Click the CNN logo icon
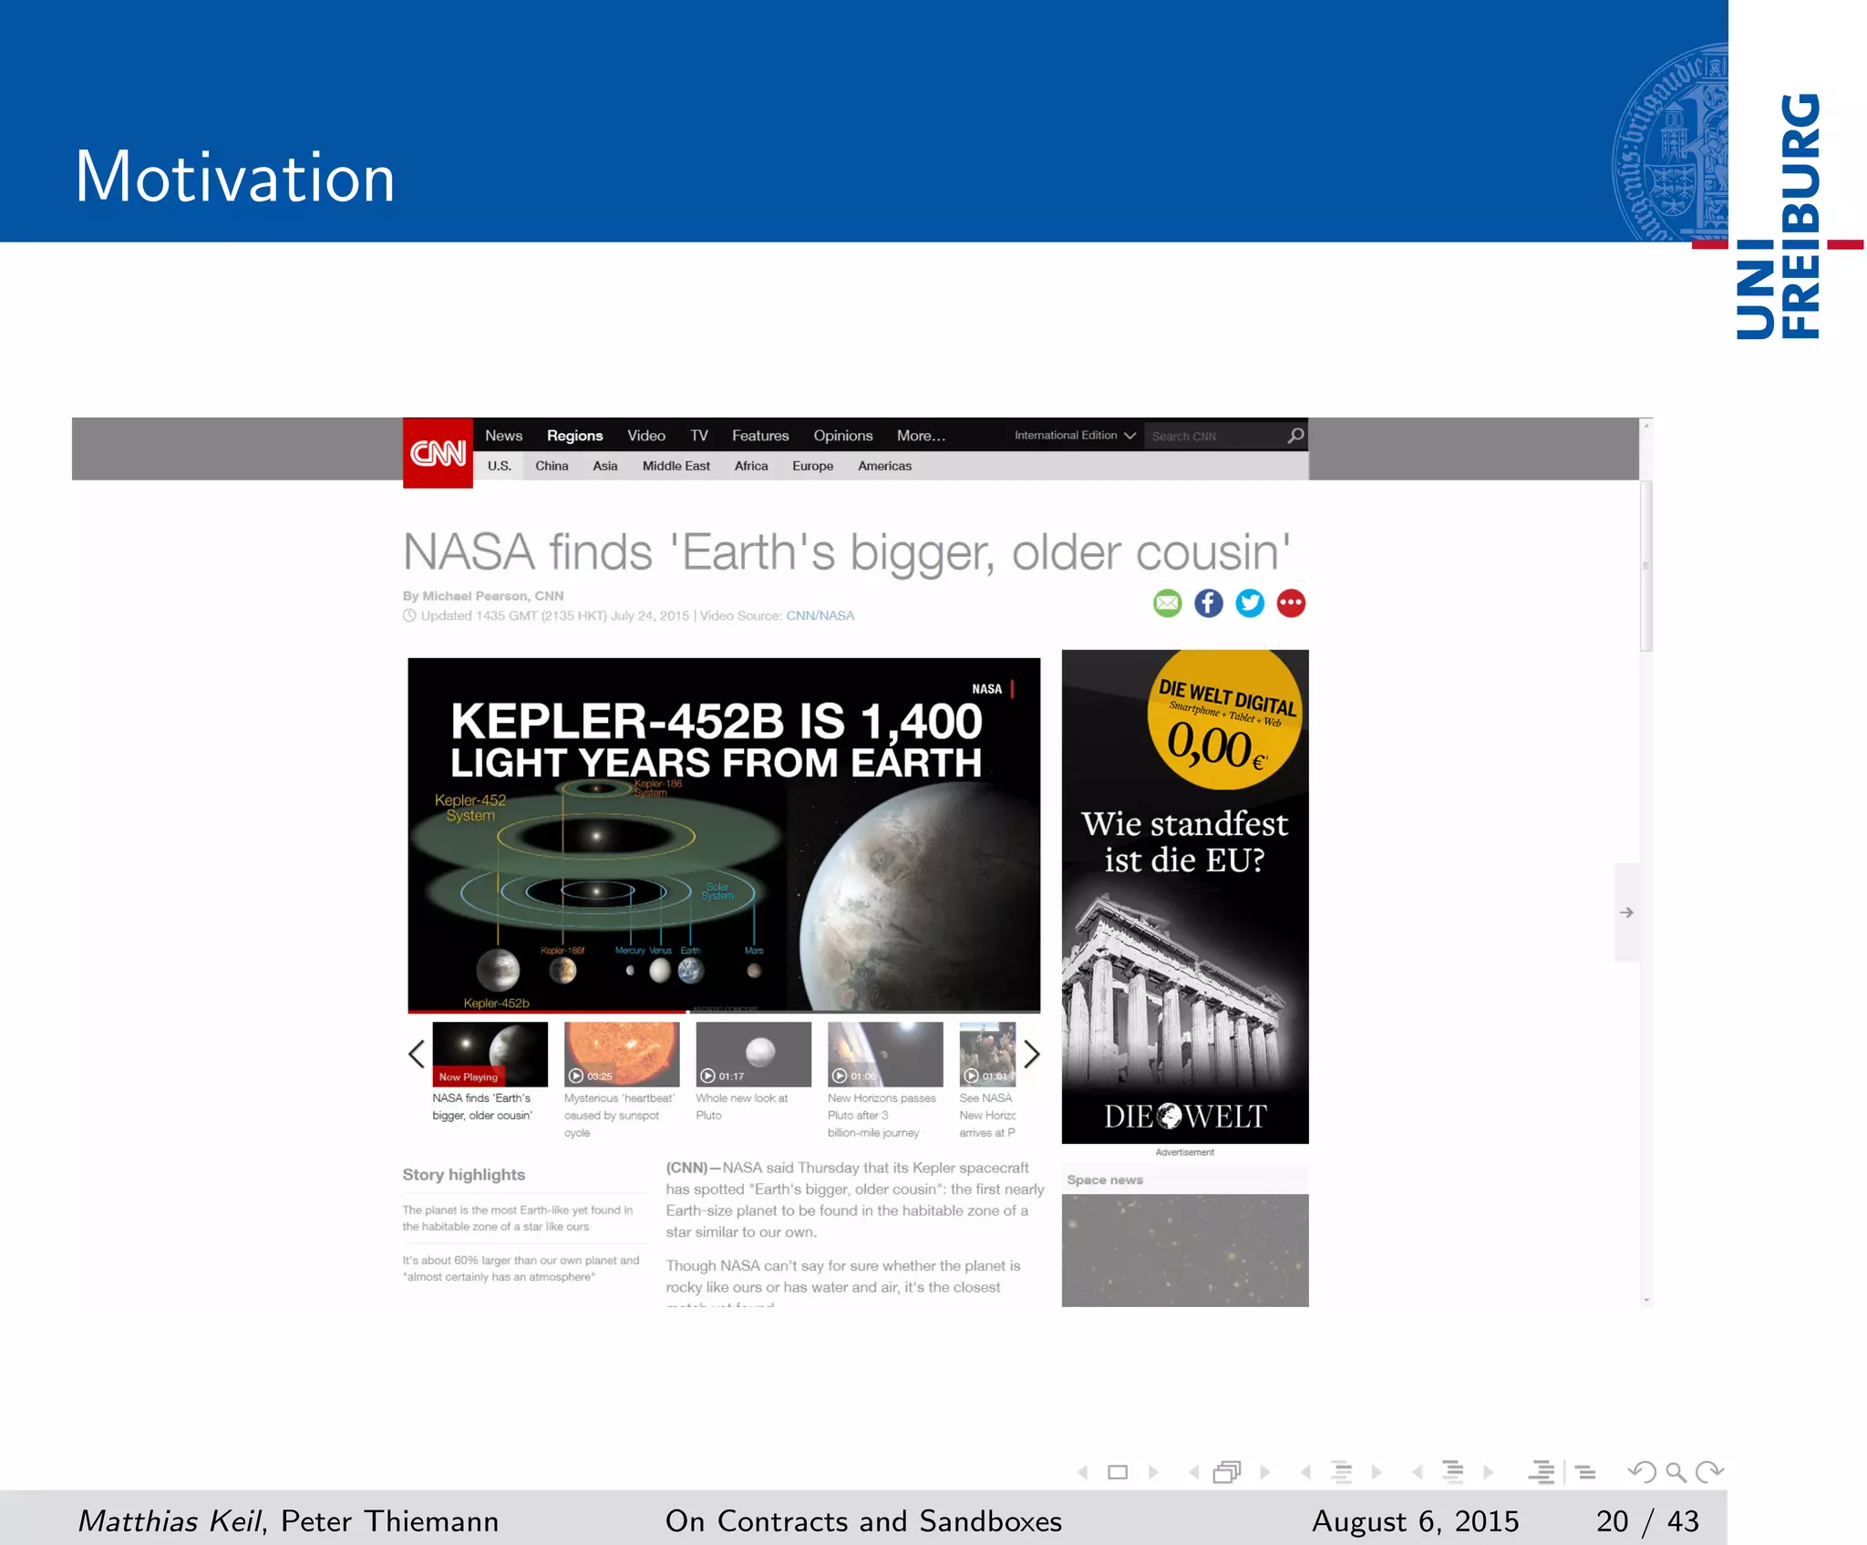 (x=438, y=453)
